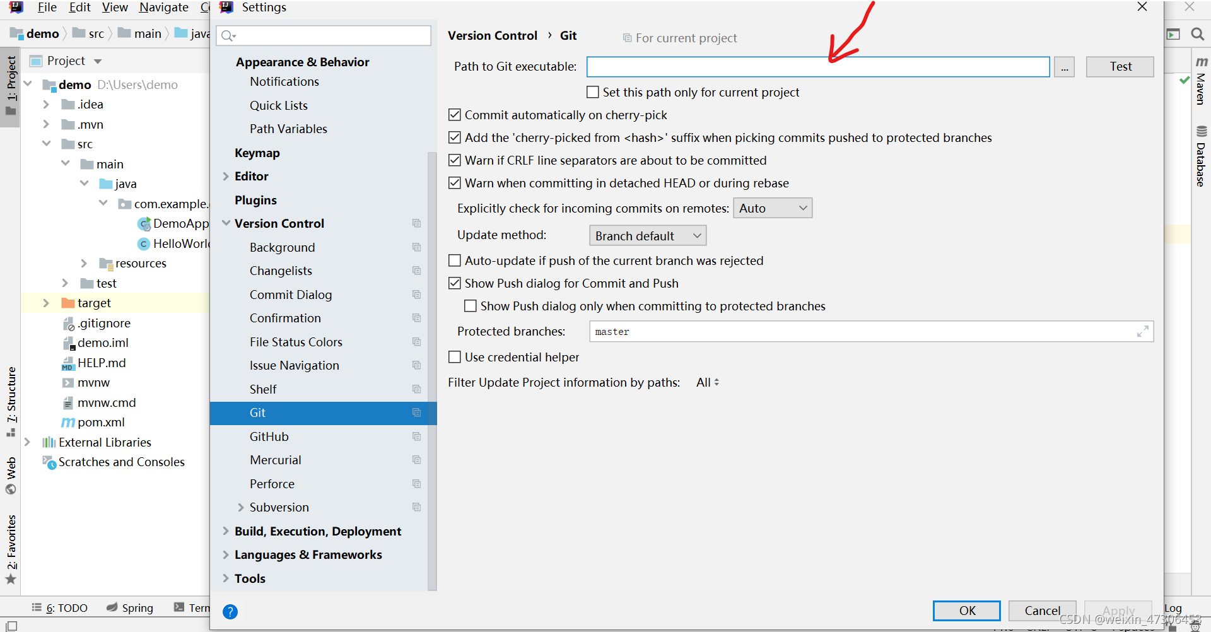Click the per-project icon beside Git
1211x632 pixels.
(416, 413)
